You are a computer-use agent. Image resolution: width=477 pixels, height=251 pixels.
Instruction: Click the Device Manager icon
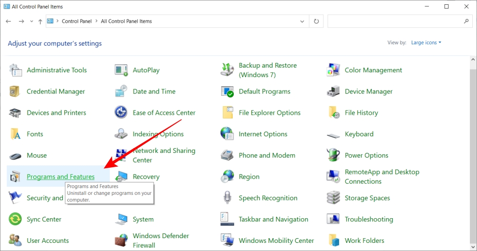[x=333, y=91]
